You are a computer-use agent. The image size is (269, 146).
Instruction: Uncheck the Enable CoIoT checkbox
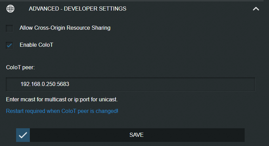click(x=10, y=45)
